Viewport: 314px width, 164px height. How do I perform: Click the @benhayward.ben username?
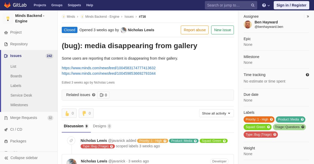pyautogui.click(x=269, y=27)
